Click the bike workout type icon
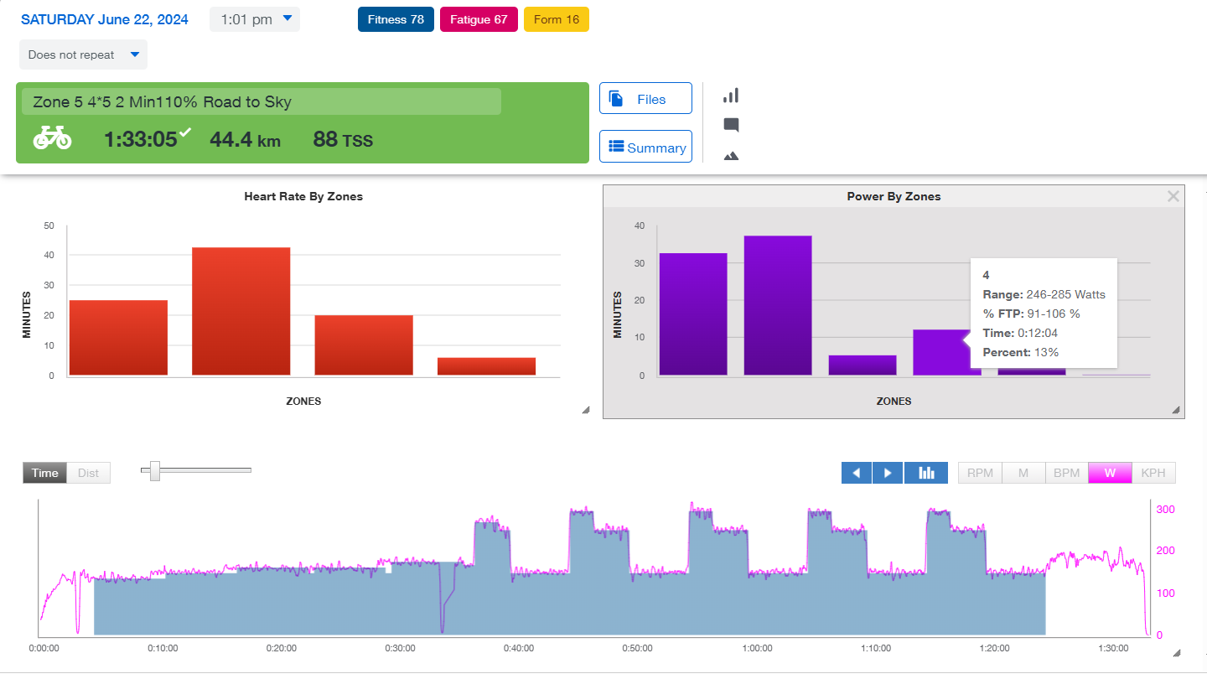Image resolution: width=1207 pixels, height=679 pixels. pyautogui.click(x=52, y=138)
